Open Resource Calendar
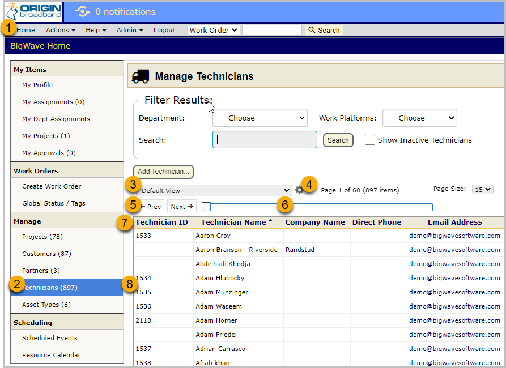This screenshot has height=368, width=506. click(52, 355)
